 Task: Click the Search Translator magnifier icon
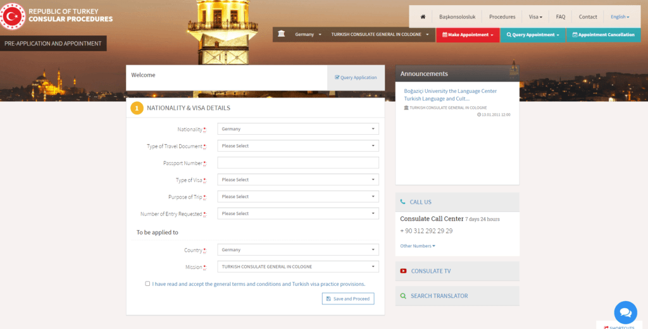403,296
